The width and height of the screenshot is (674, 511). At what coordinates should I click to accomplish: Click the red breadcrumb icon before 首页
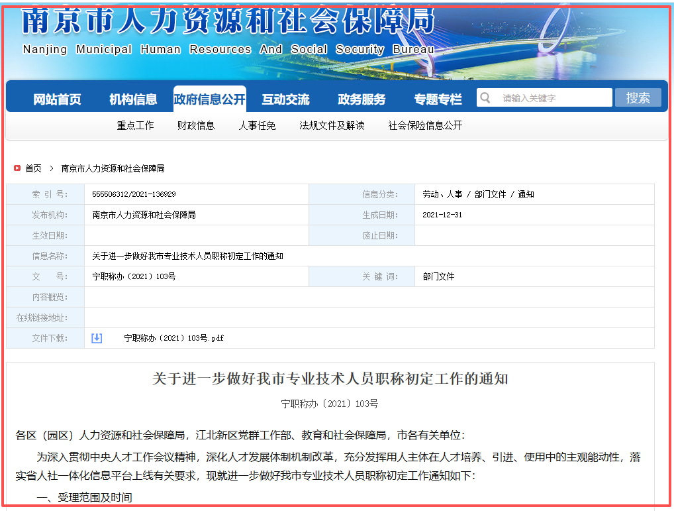[x=17, y=168]
